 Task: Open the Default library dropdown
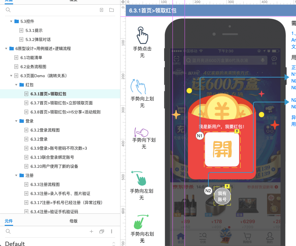[x=60, y=244]
